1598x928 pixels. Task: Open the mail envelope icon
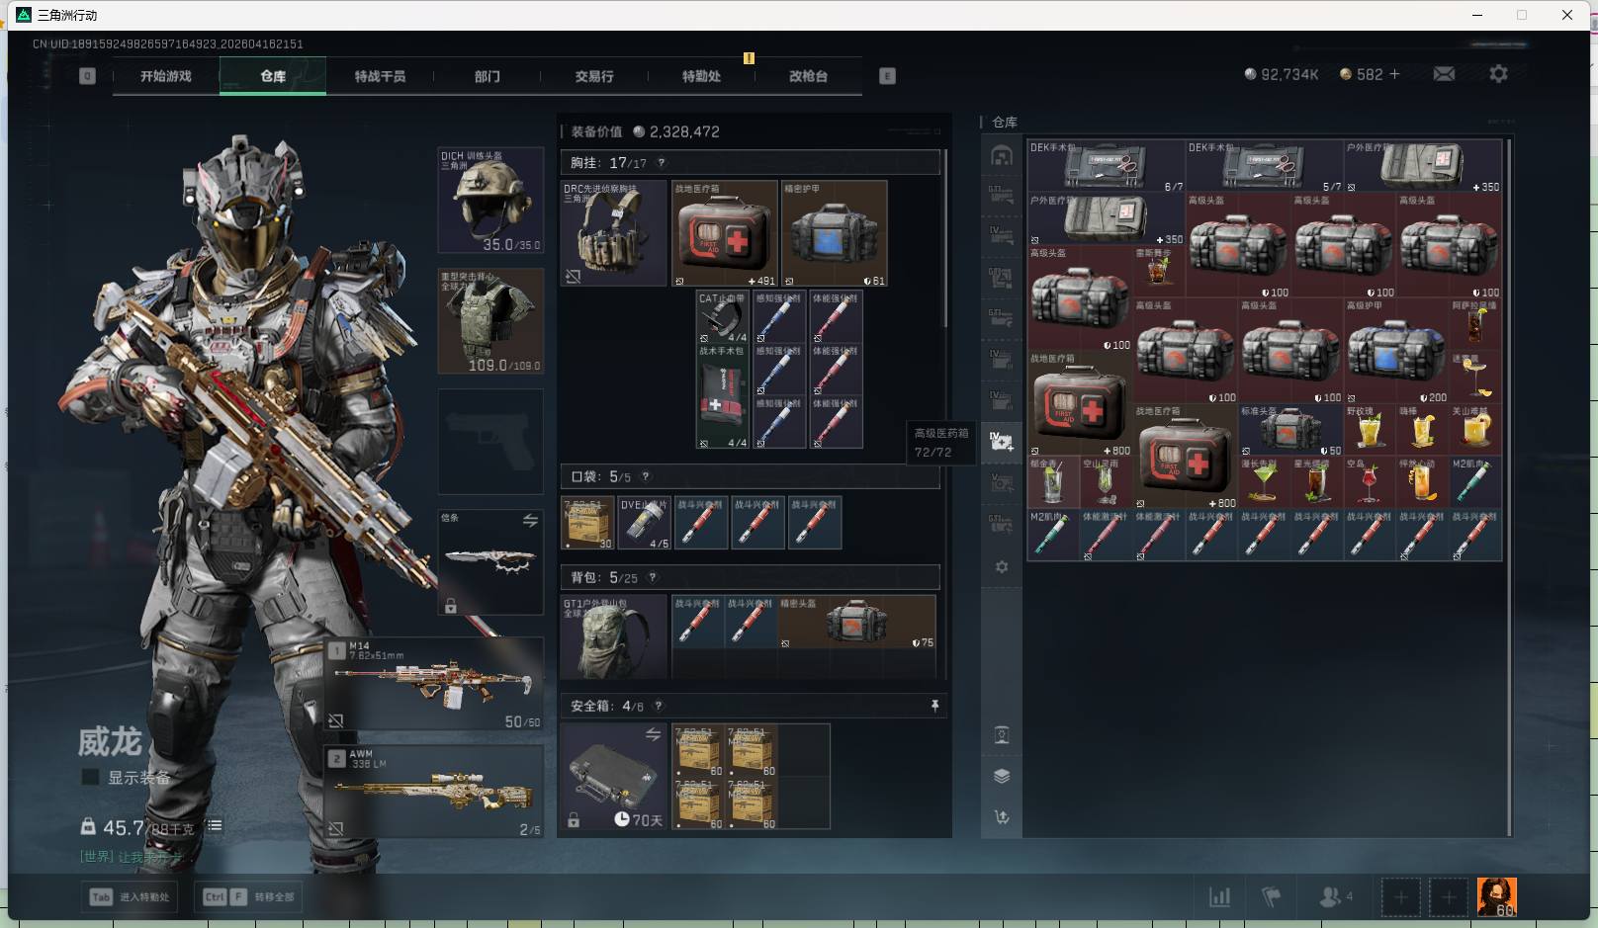click(1444, 74)
